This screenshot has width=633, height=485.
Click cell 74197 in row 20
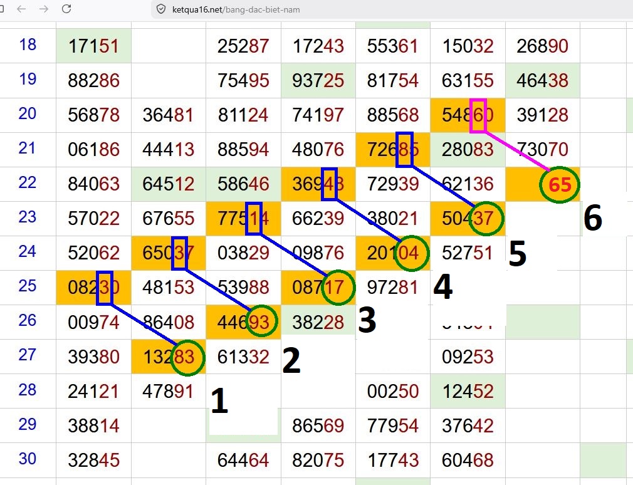pyautogui.click(x=318, y=115)
